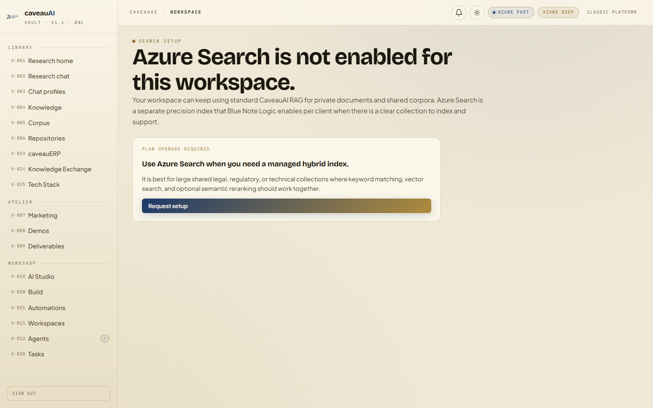Screen dimensions: 653x408
Task: Click the 'Azure Search is not enabled' headline
Action: point(292,69)
